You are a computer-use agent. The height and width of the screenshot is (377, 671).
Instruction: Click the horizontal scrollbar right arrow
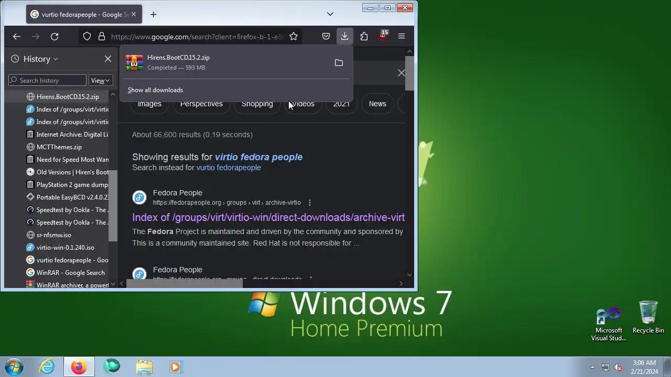point(401,284)
